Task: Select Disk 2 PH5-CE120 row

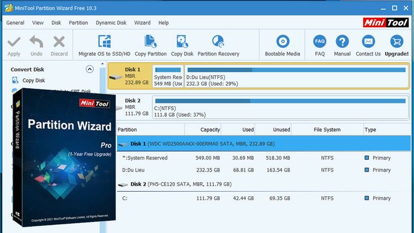Action: pos(264,184)
